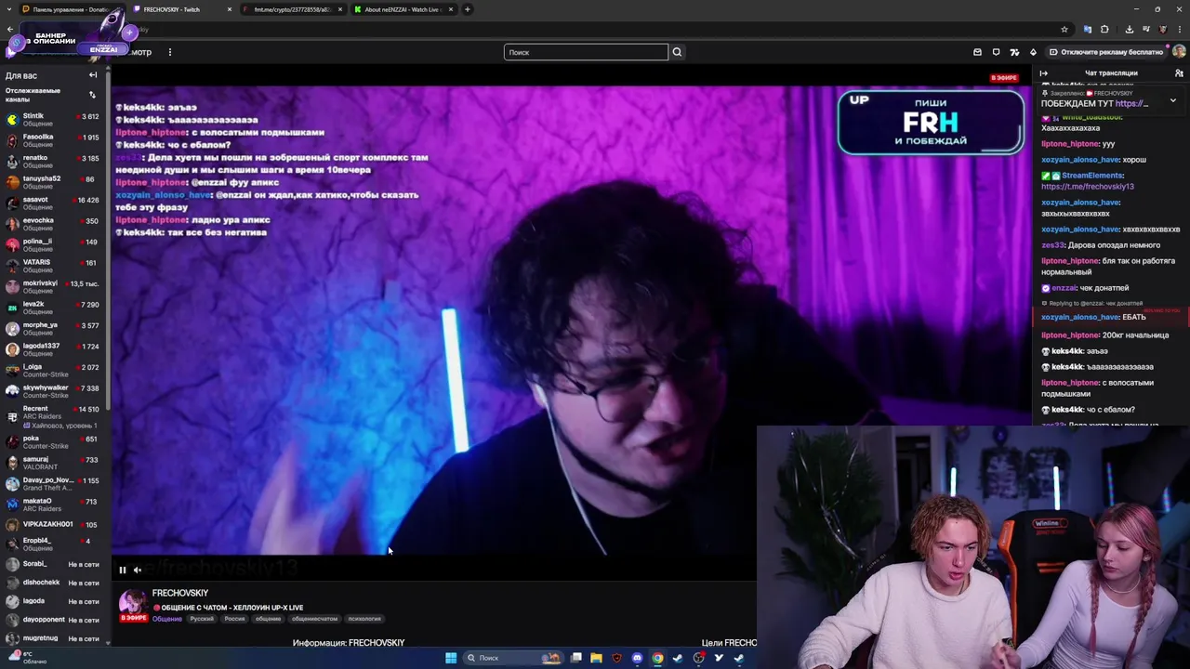The height and width of the screenshot is (669, 1190).
Task: Open Discord from the taskbar
Action: point(637,658)
